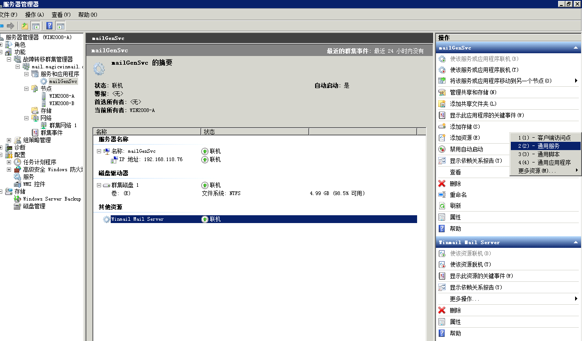Select WMI 控件 tree item
The width and height of the screenshot is (582, 341).
click(34, 184)
